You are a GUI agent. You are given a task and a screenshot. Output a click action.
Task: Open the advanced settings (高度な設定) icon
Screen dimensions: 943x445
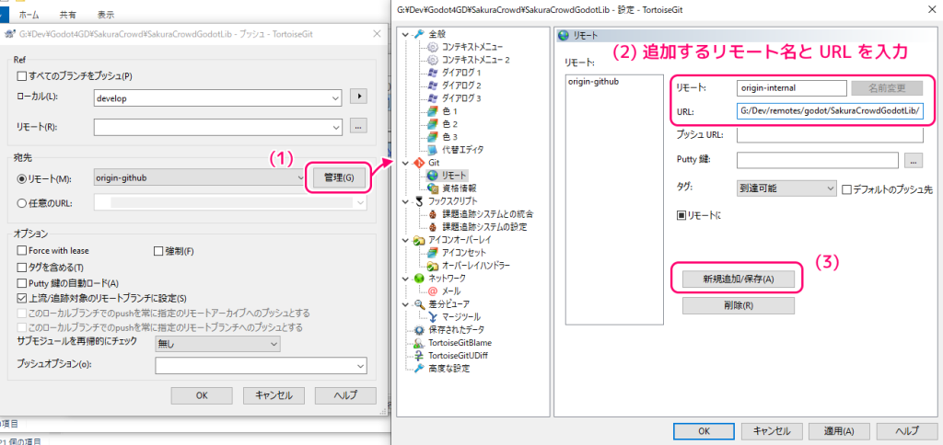pos(420,368)
